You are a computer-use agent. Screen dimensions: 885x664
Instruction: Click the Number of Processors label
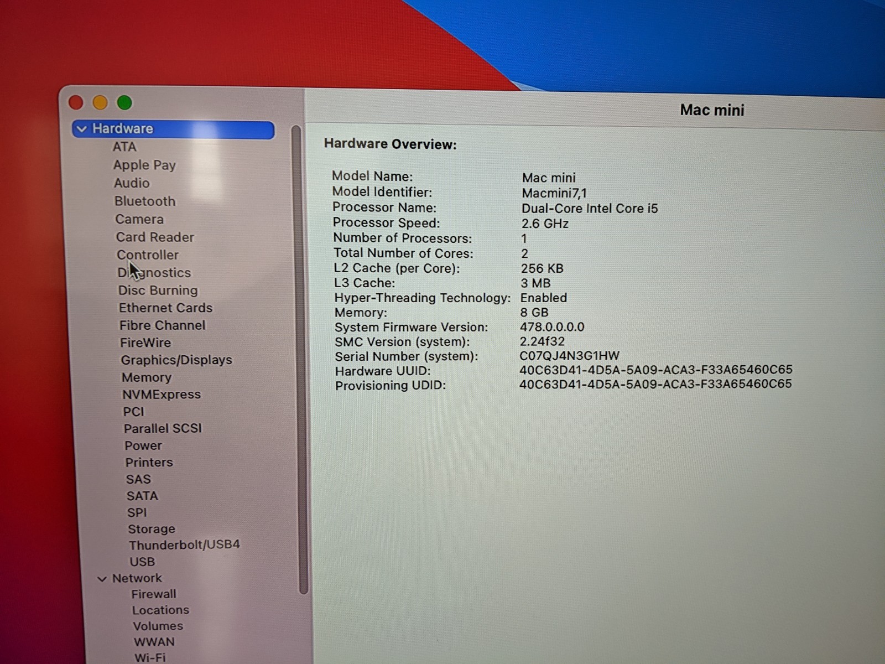coord(403,238)
